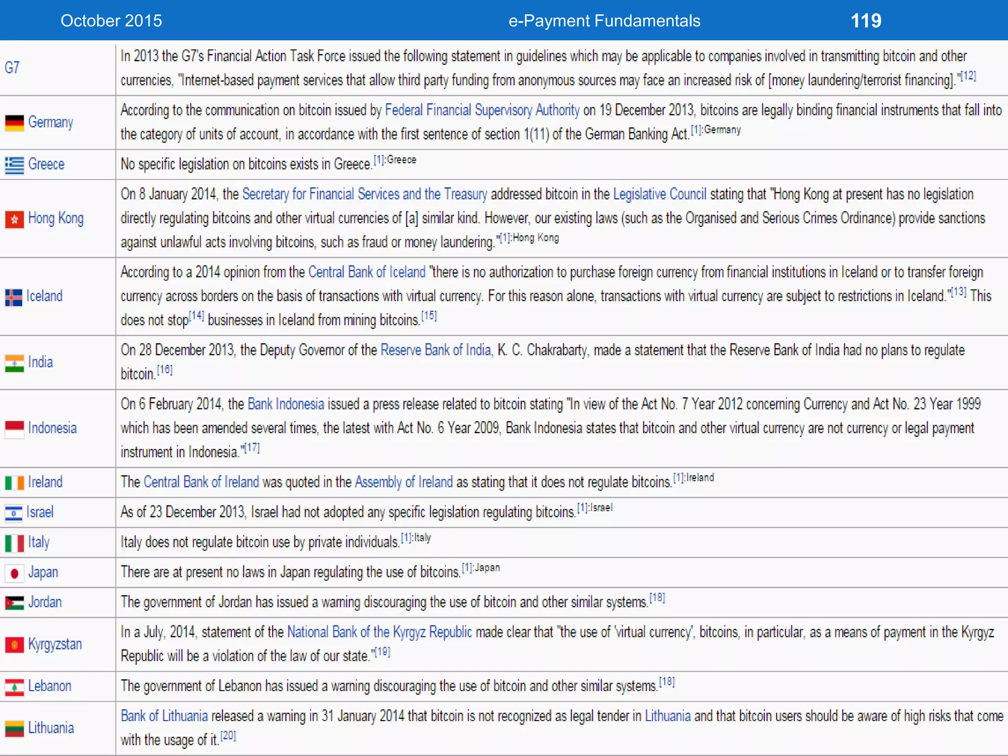
Task: Open the Lebanon country link
Action: tap(50, 686)
